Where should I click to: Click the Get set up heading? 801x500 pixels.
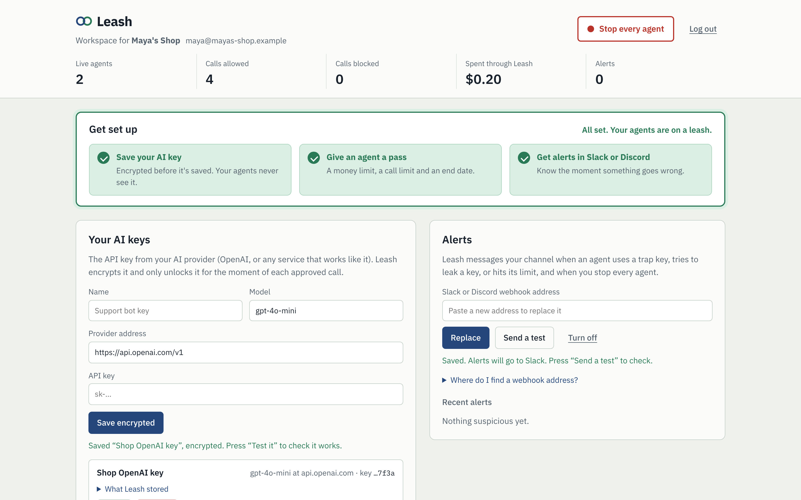pos(113,129)
